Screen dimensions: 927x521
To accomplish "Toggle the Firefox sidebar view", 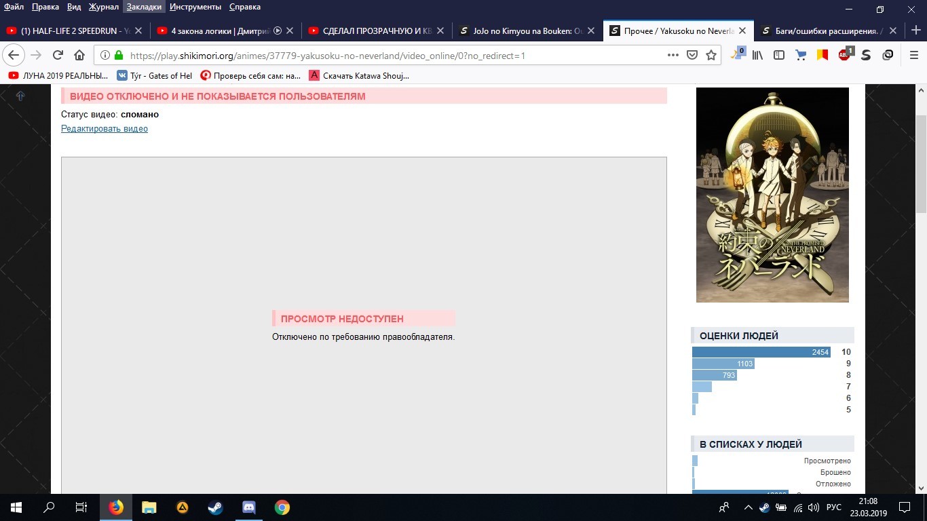I will coord(779,55).
